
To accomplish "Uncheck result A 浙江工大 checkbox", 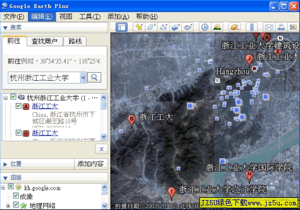I will click(19, 106).
